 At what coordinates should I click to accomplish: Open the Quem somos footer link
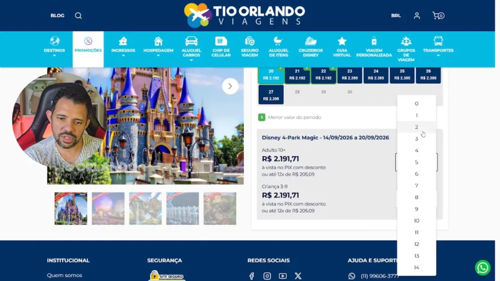(x=64, y=275)
